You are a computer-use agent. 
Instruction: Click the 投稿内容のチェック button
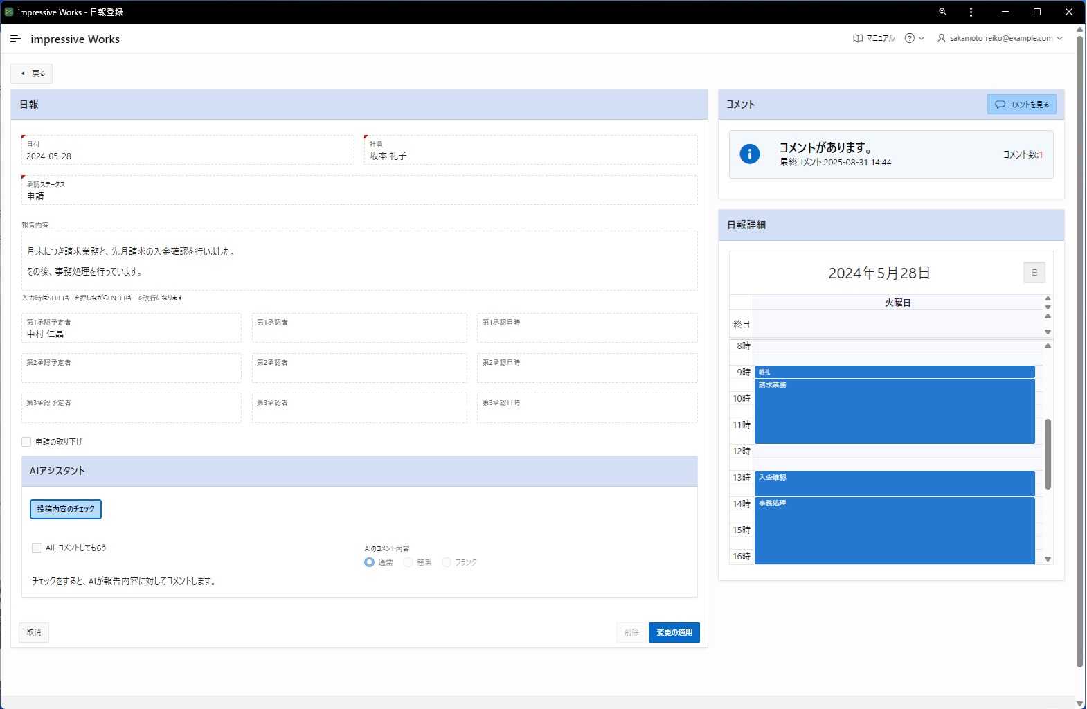click(x=66, y=509)
